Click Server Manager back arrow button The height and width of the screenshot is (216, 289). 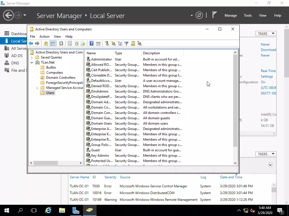[8, 15]
